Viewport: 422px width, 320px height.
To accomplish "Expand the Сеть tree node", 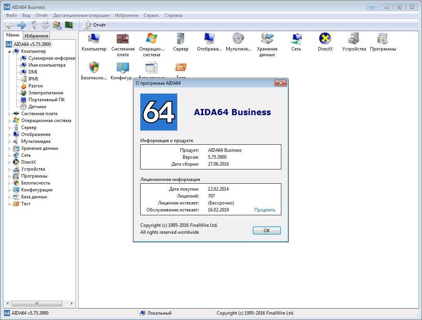I will [x=9, y=156].
